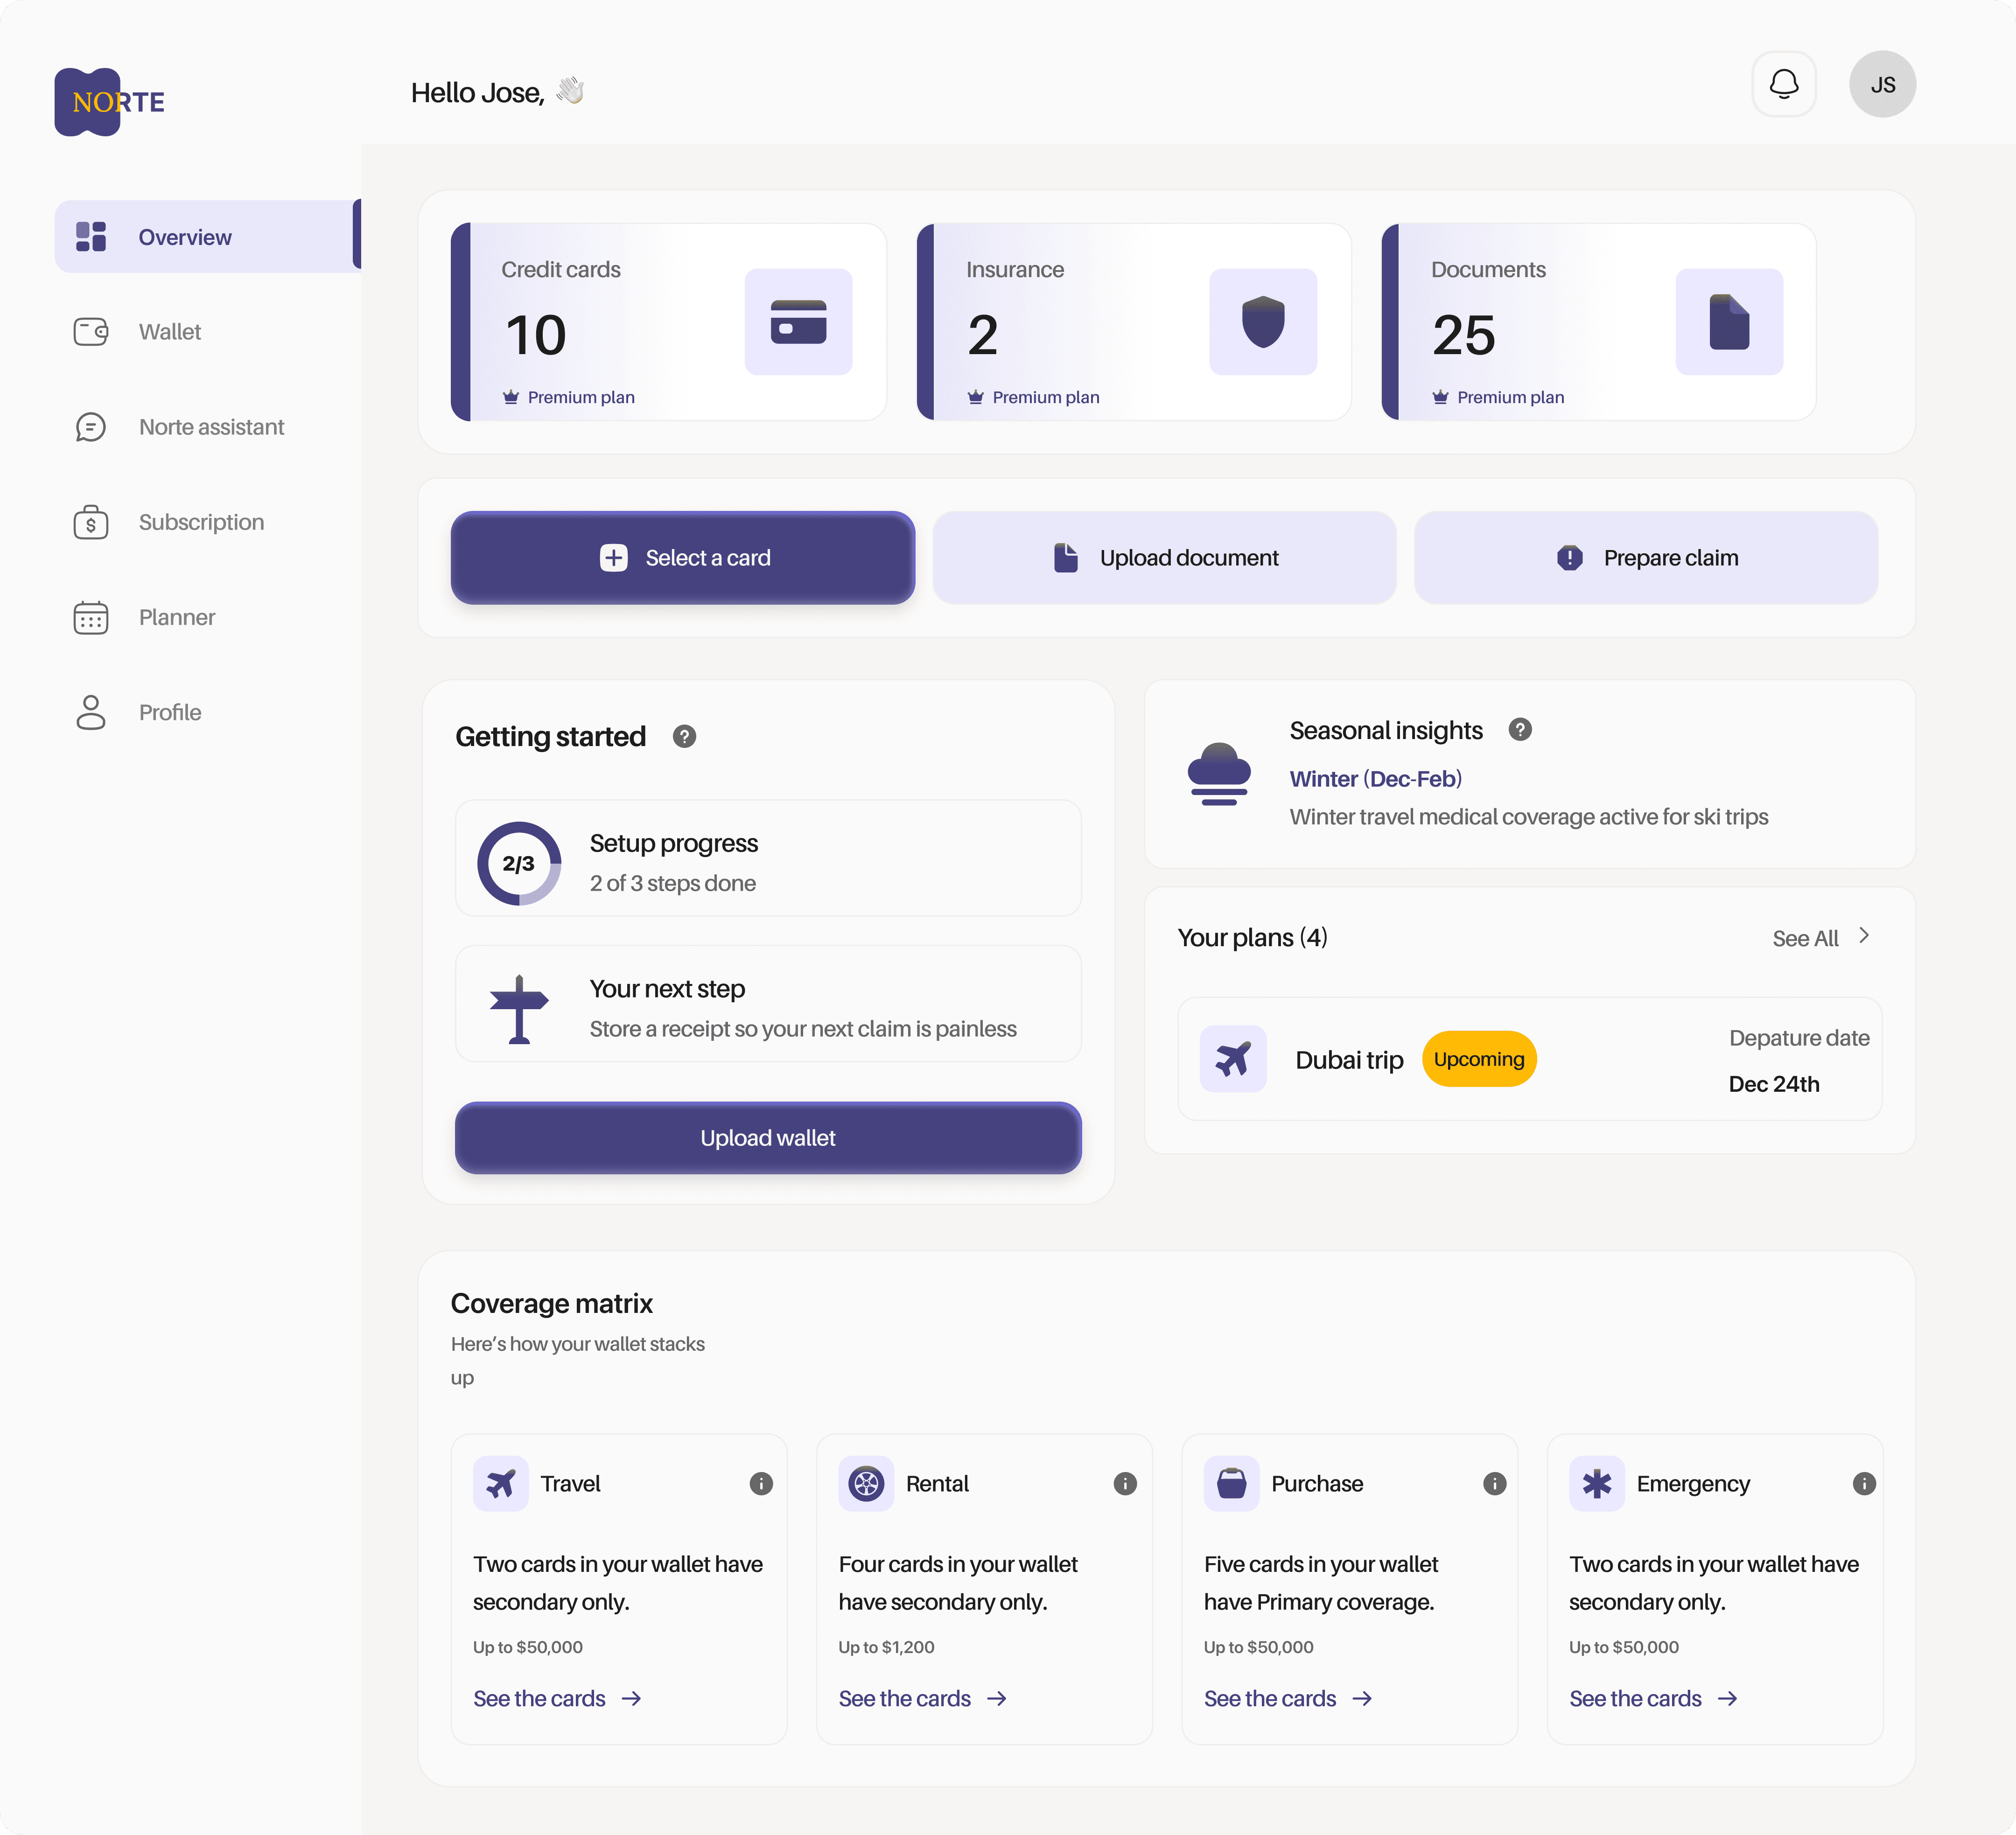Click the 2/3 setup progress ring
The width and height of the screenshot is (2016, 1835).
pyautogui.click(x=518, y=863)
